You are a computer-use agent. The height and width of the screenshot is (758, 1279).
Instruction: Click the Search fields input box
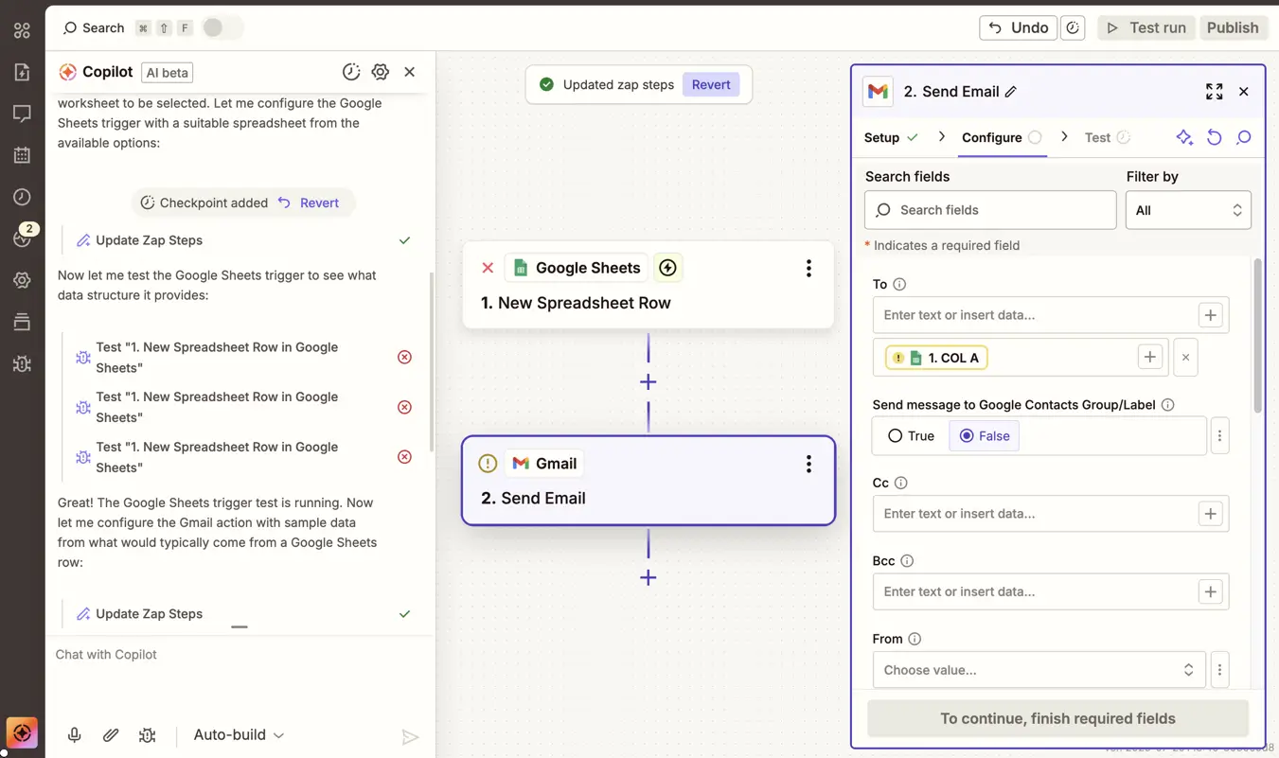tap(989, 209)
